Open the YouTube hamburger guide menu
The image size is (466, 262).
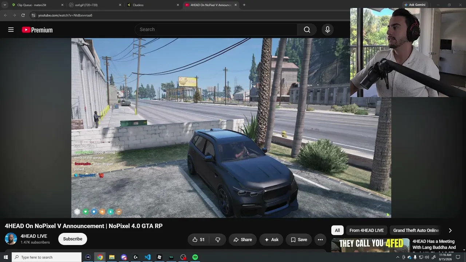11,30
